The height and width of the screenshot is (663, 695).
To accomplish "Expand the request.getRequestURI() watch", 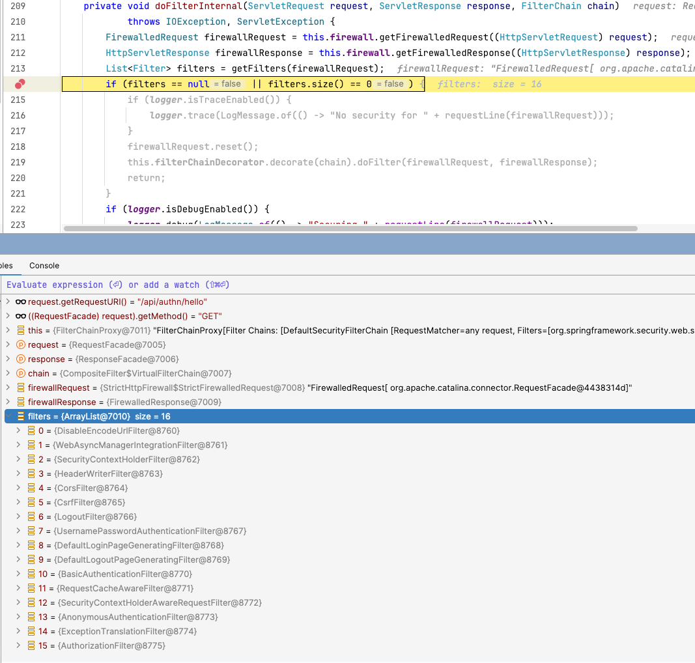I will coord(8,302).
